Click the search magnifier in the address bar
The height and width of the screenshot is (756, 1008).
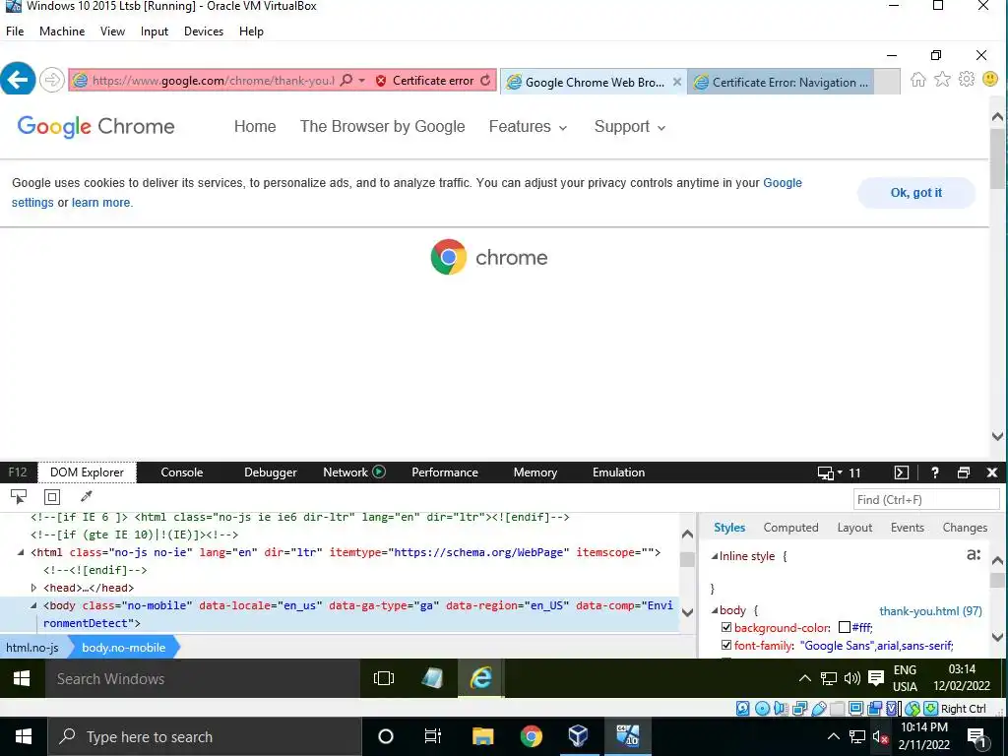(346, 81)
